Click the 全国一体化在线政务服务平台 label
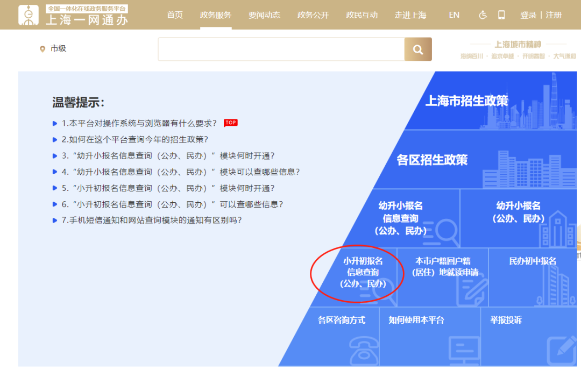The image size is (581, 370). click(87, 9)
